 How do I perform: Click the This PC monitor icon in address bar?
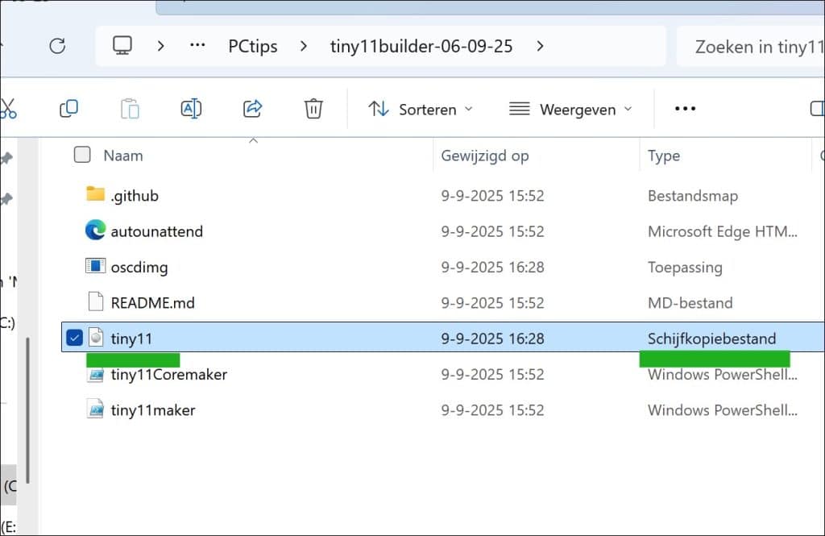(x=122, y=46)
